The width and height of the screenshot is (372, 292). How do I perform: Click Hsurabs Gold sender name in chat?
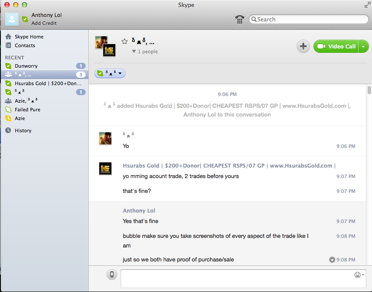tap(229, 165)
